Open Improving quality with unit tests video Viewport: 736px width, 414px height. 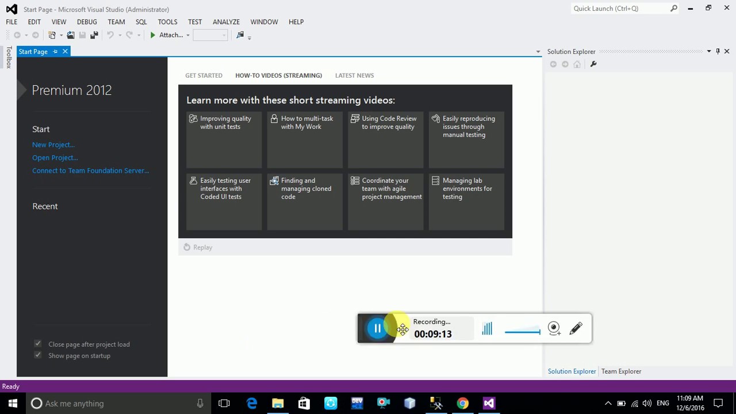[x=224, y=140]
